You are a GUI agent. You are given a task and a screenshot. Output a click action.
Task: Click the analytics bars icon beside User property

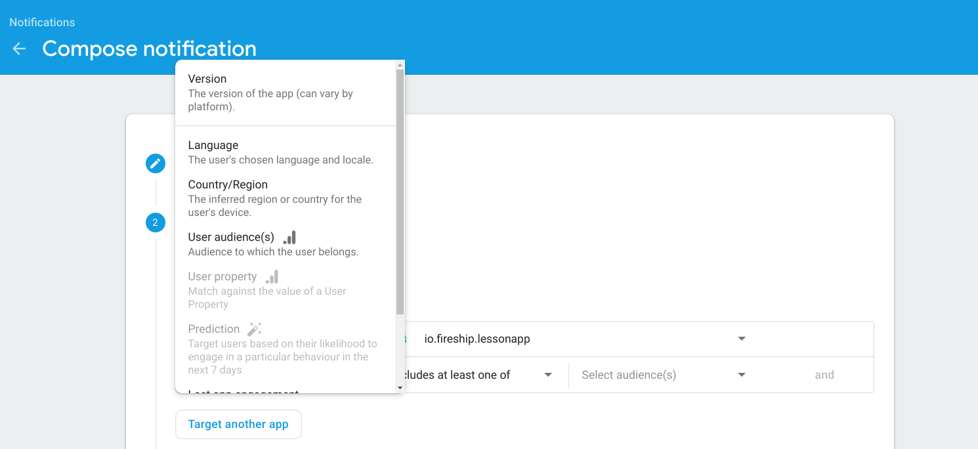click(x=271, y=276)
